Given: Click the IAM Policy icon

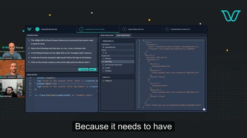Looking at the screenshot, I should [103, 62].
